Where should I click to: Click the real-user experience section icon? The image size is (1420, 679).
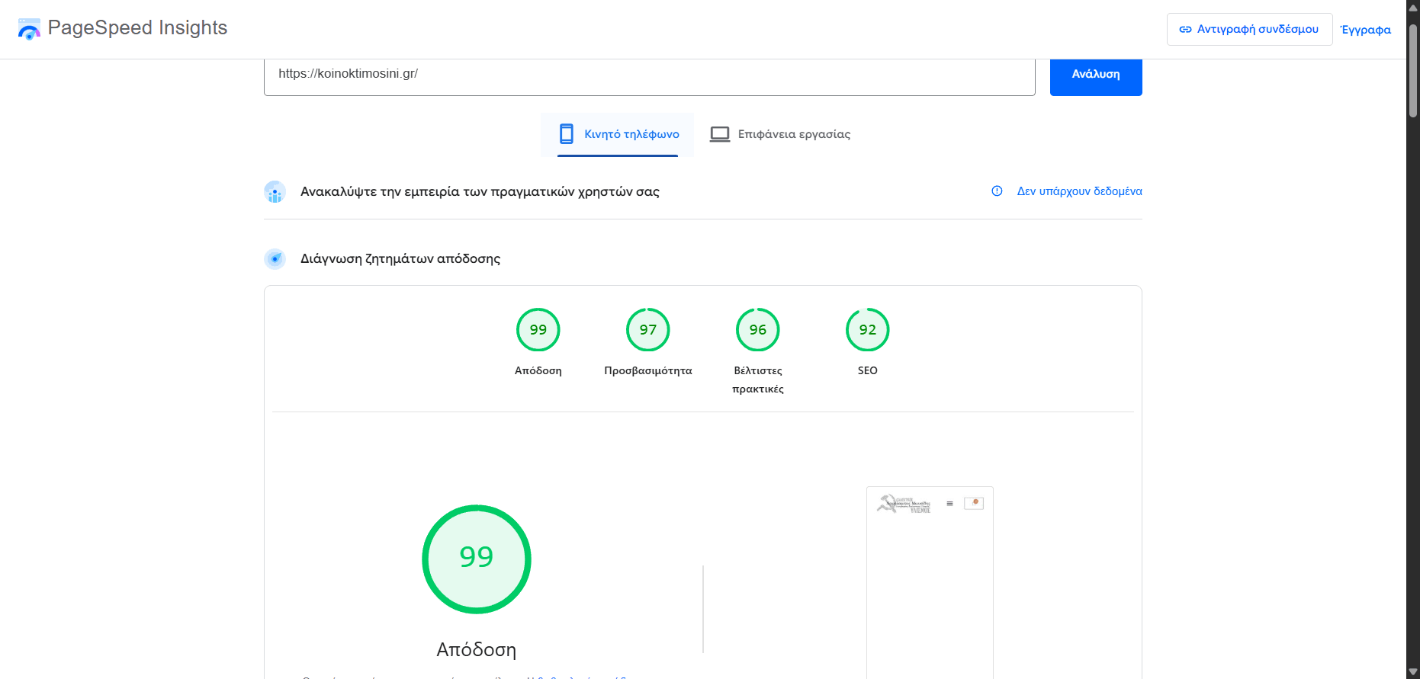coord(275,192)
